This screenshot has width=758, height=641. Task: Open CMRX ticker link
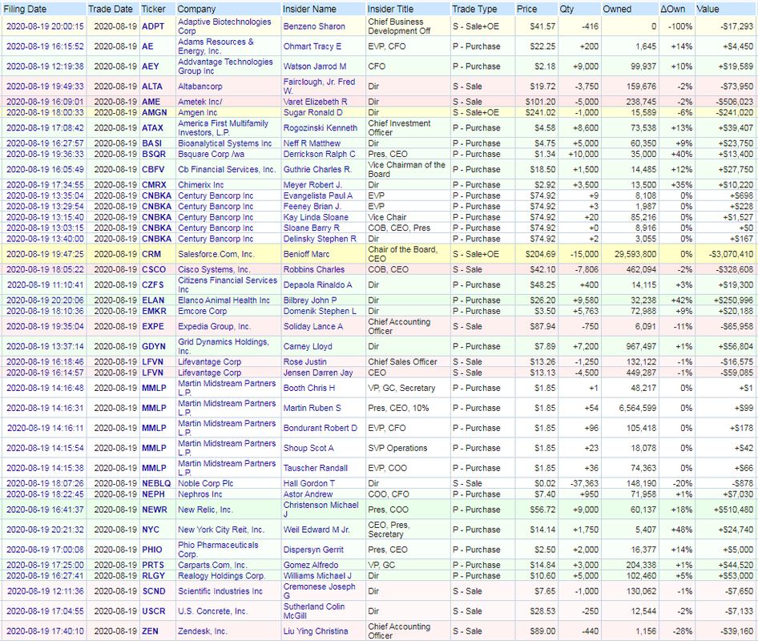pos(154,184)
